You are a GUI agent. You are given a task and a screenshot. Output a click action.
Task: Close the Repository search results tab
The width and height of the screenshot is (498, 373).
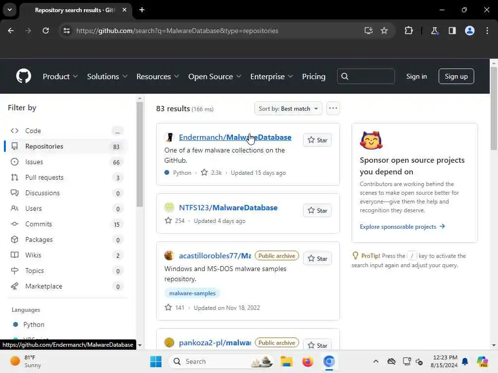pos(124,10)
